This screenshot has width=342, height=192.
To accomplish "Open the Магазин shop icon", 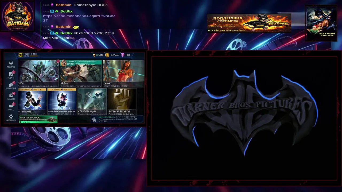I will tap(11, 96).
